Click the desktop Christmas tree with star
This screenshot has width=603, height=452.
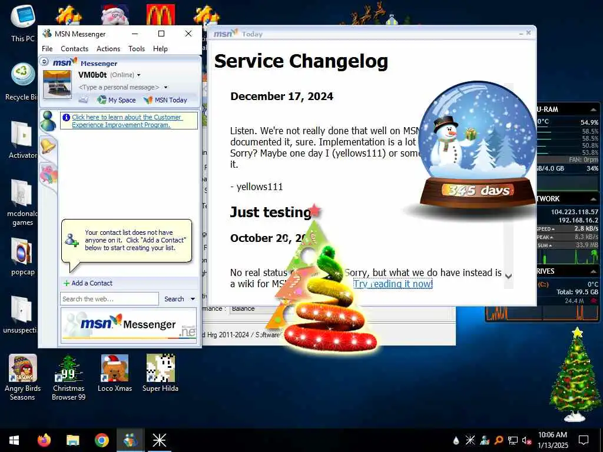tap(575, 375)
